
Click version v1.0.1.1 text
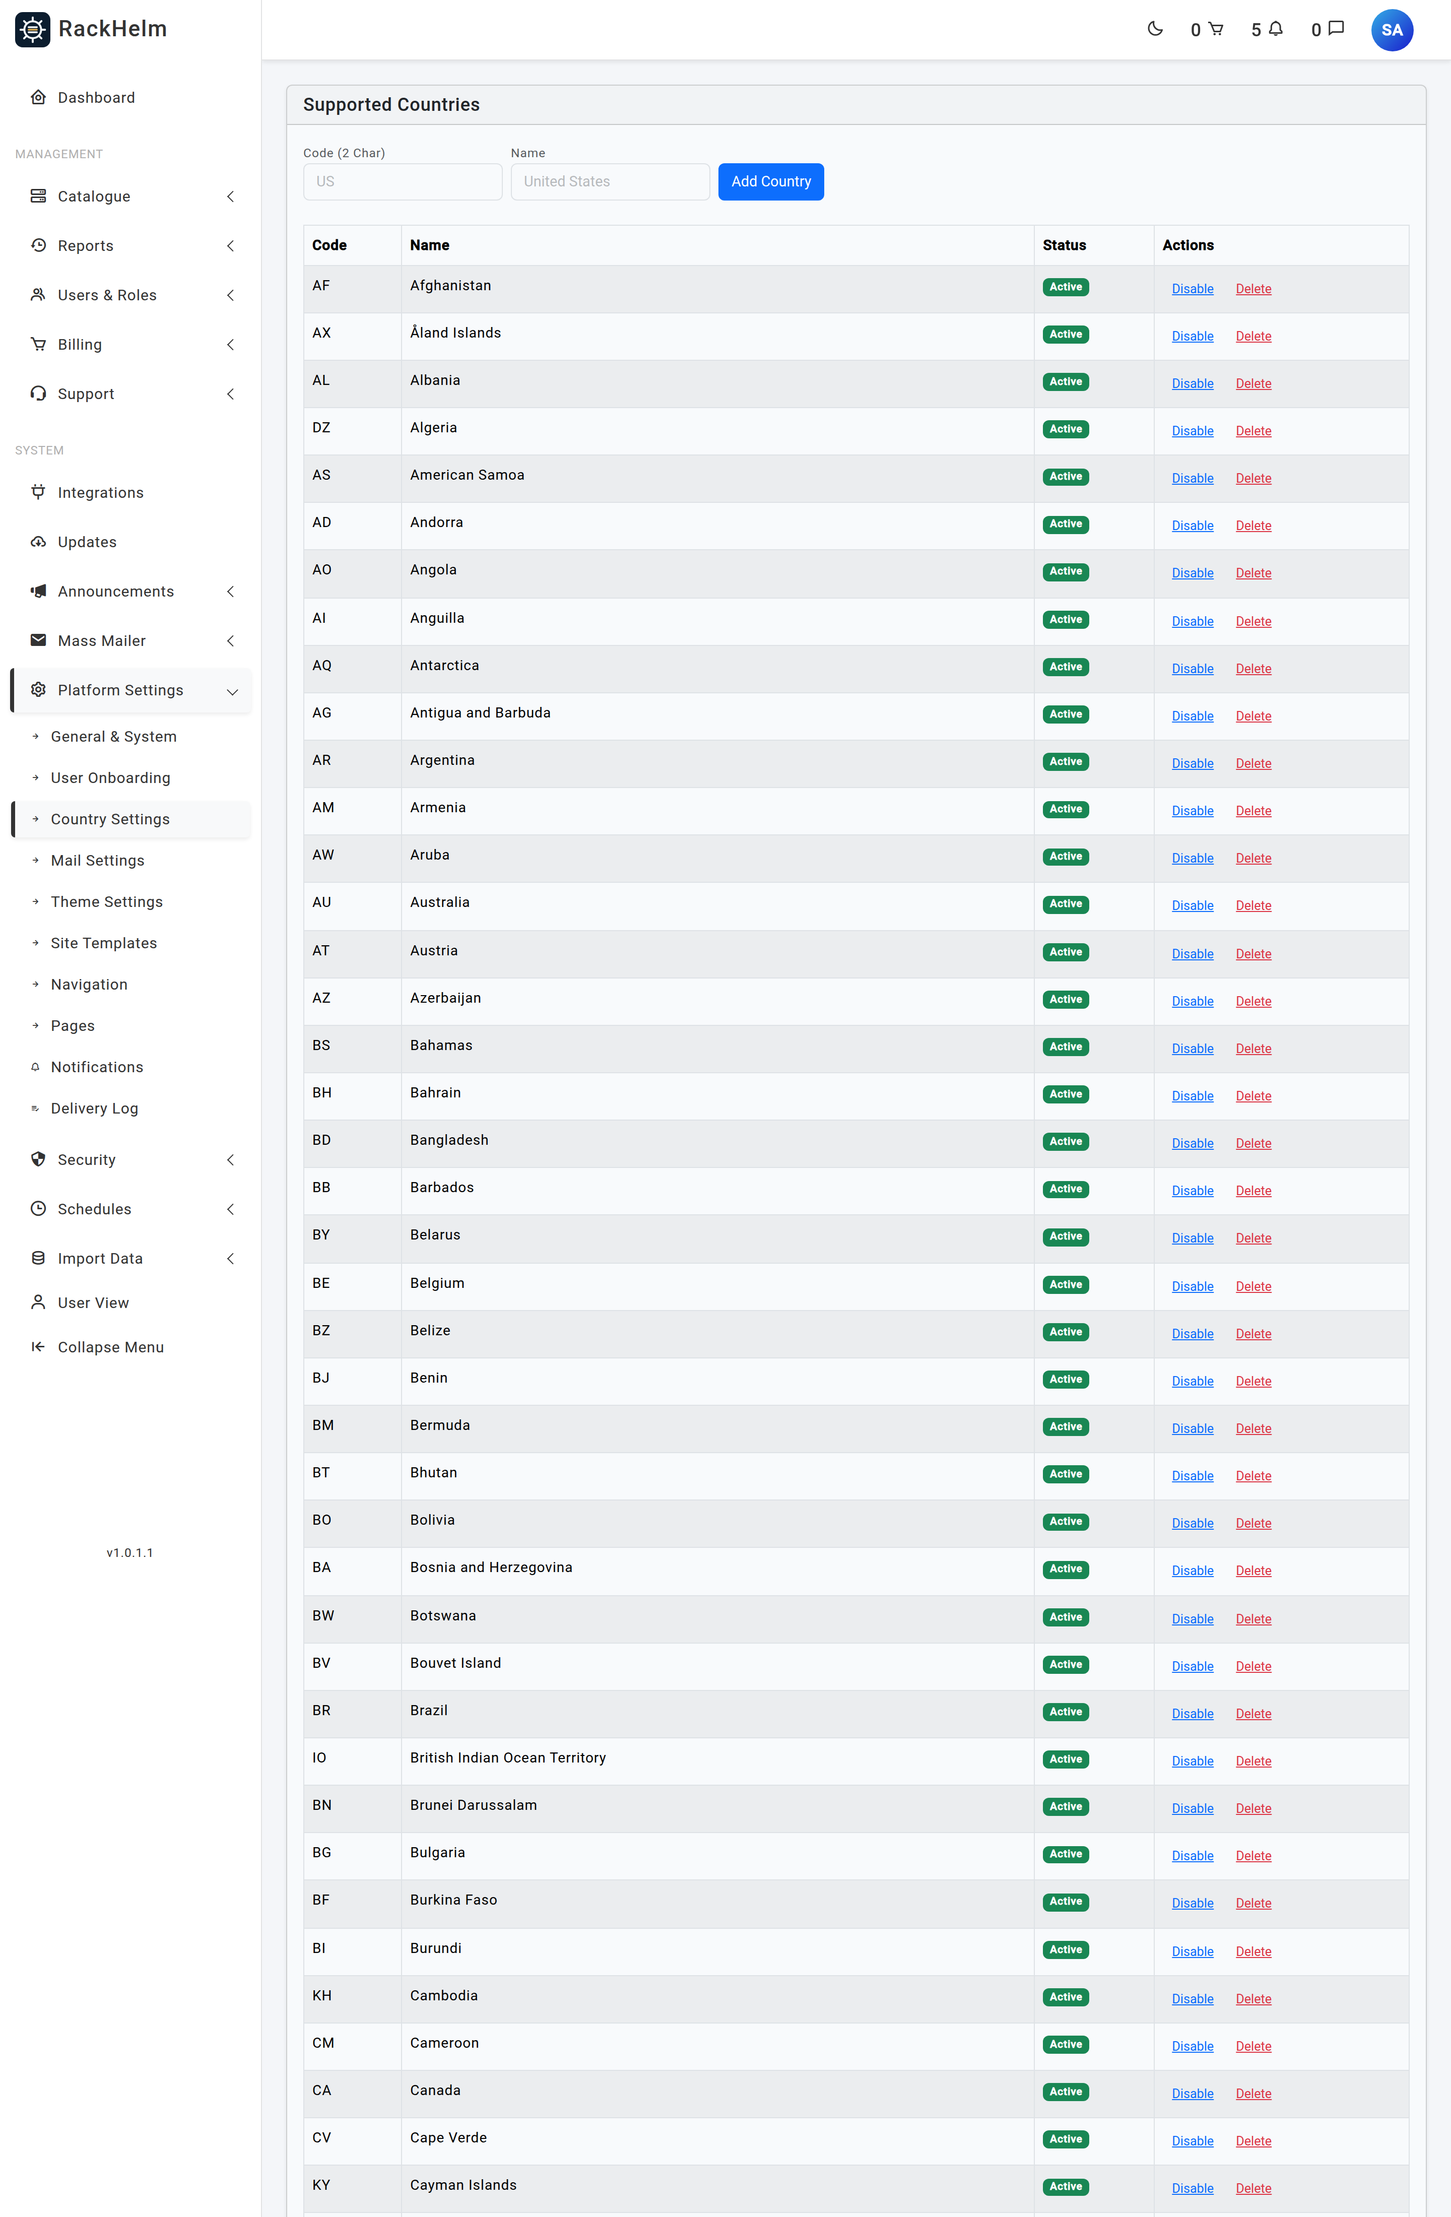coord(129,1552)
